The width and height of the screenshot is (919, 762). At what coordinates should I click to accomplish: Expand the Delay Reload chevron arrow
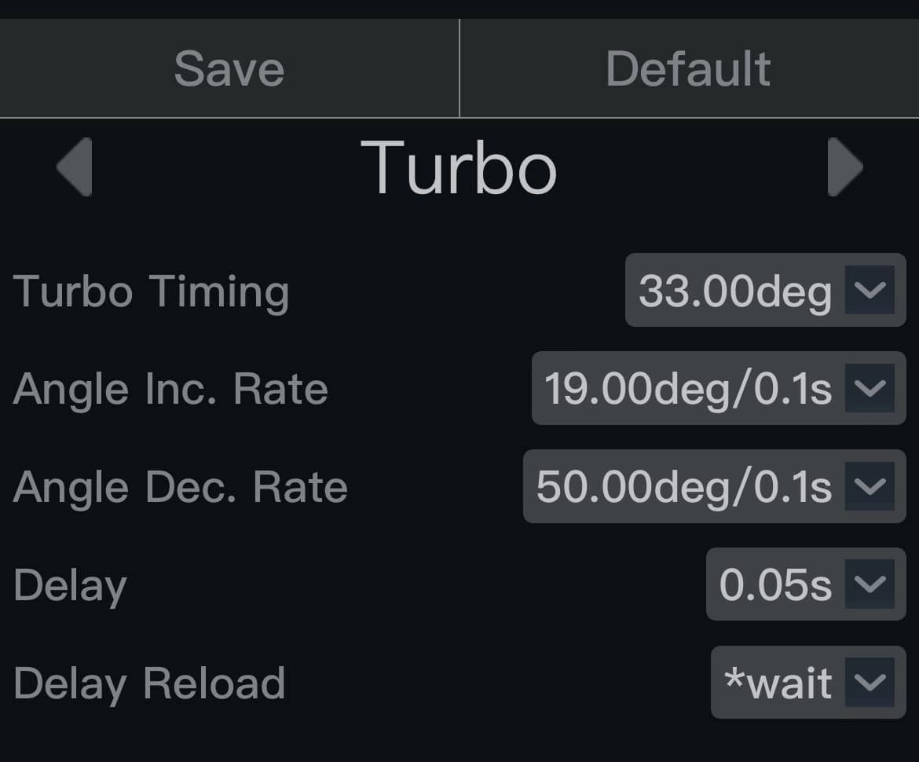coord(870,683)
